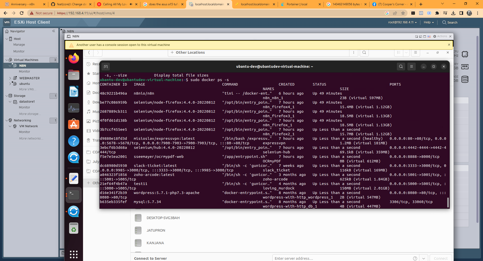The height and width of the screenshot is (261, 483).
Task: Open the Help icon in dock
Action: [73, 141]
